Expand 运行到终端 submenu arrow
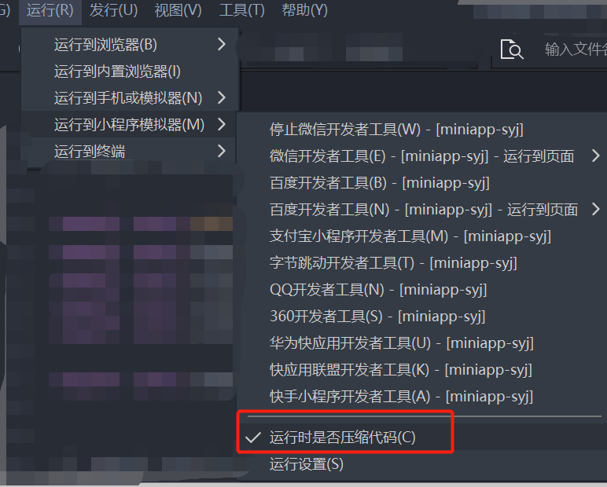The height and width of the screenshot is (487, 607). coord(222,151)
